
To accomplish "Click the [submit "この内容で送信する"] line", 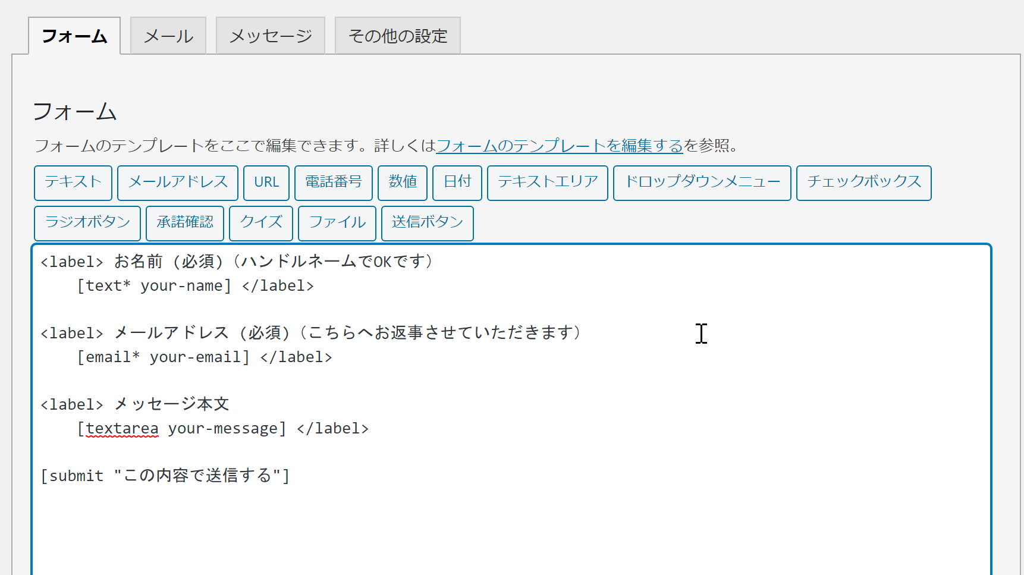I will tap(165, 476).
